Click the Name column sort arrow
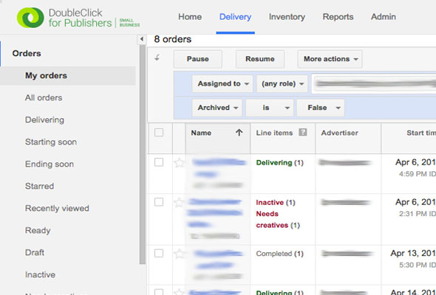This screenshot has width=436, height=295. click(x=239, y=133)
